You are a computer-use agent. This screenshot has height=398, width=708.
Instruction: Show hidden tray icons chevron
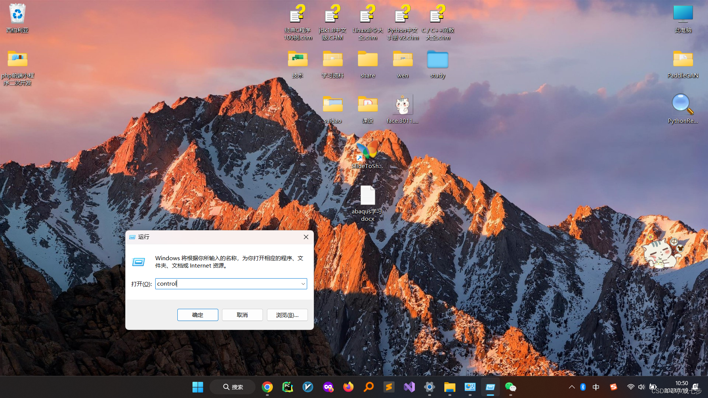pos(572,387)
